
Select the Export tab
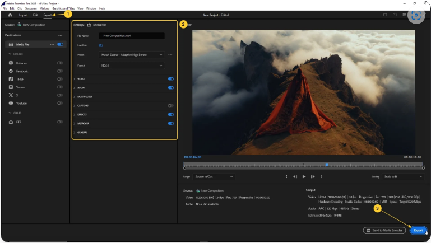[47, 15]
